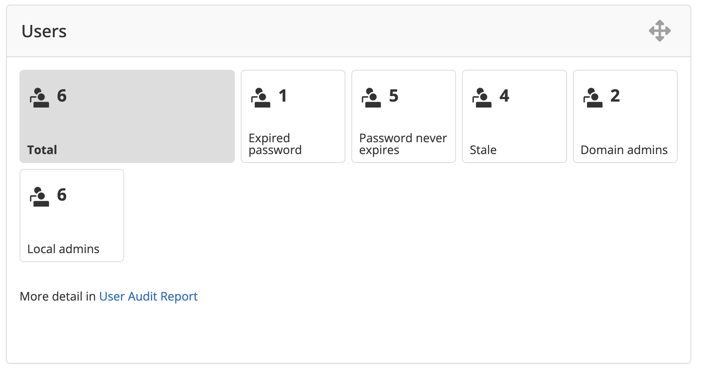The width and height of the screenshot is (701, 370).
Task: Click the user icon in Stale tile
Action: (482, 98)
